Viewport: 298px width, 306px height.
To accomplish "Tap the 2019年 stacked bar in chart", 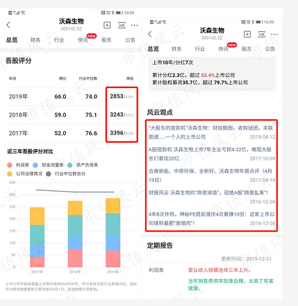I will point(113,232).
